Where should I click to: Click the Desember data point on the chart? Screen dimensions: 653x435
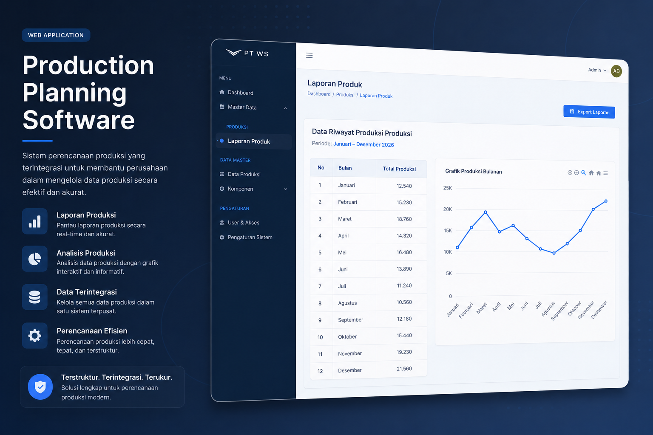click(606, 201)
